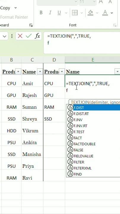Open filter dropdown on column D Product
The width and height of the screenshot is (120, 214).
(62, 72)
